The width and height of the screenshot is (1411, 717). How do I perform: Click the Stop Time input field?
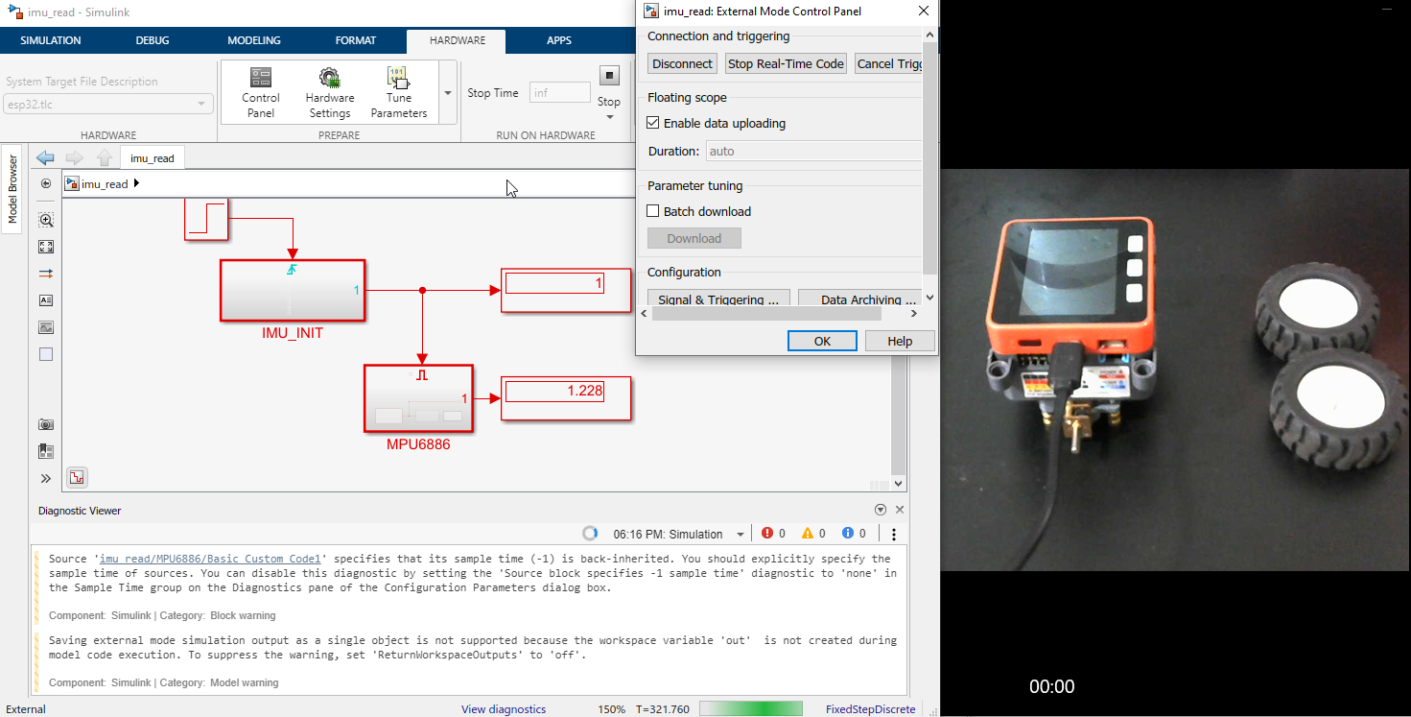click(559, 93)
